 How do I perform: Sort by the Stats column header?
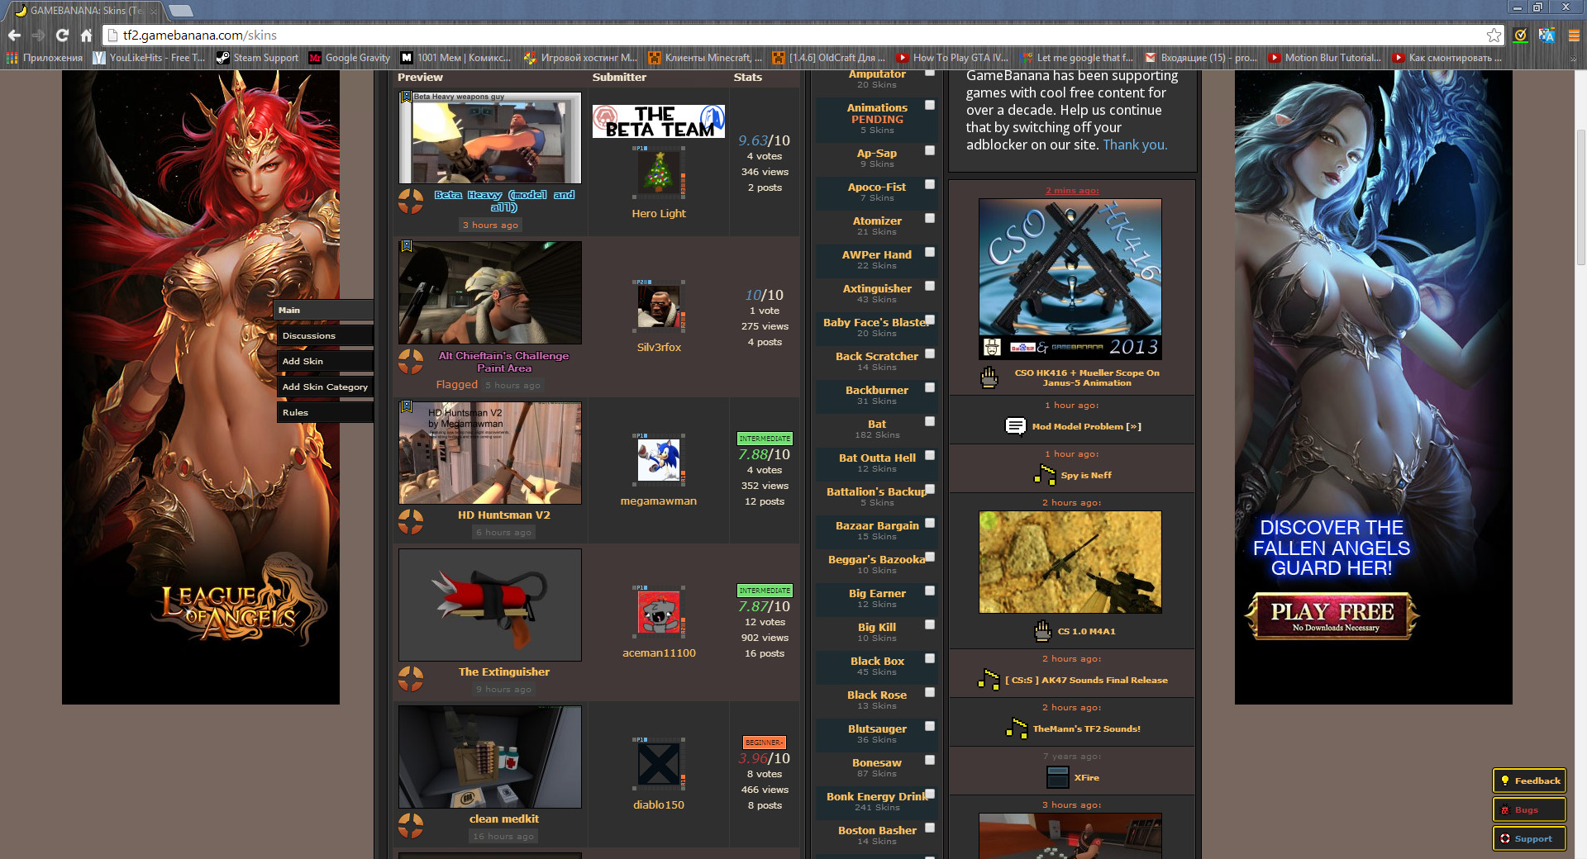click(x=747, y=77)
